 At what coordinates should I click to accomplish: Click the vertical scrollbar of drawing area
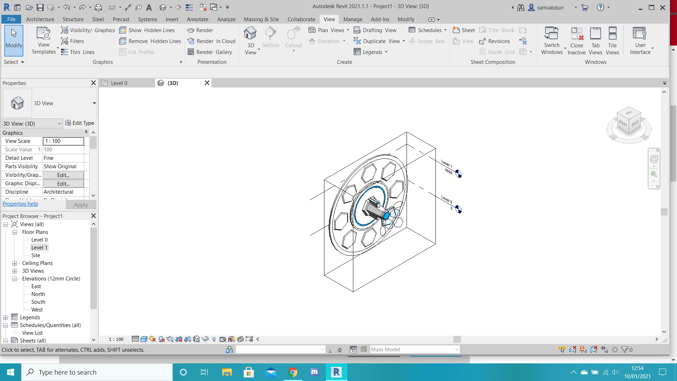664,212
